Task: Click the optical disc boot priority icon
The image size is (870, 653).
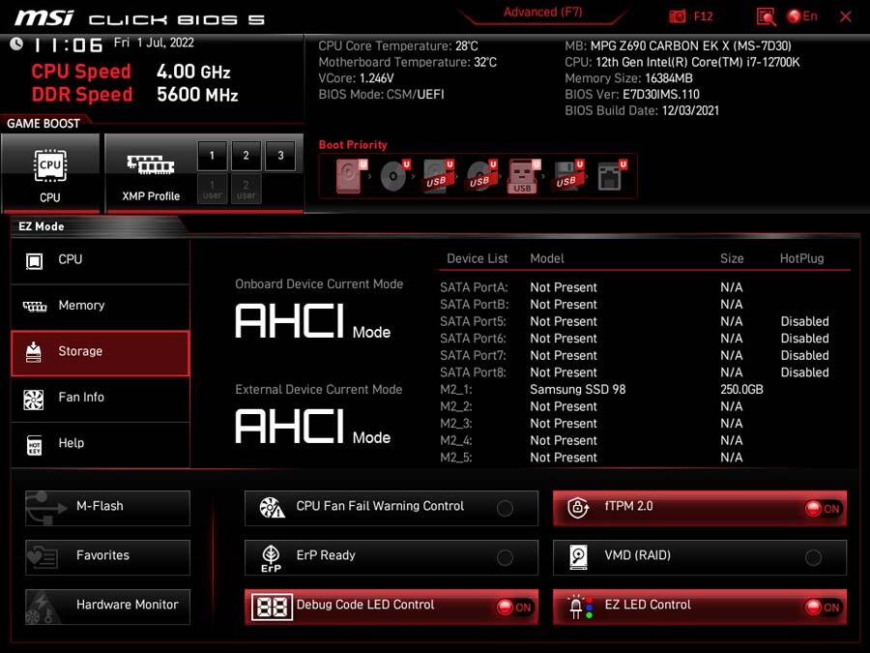Action: click(393, 176)
